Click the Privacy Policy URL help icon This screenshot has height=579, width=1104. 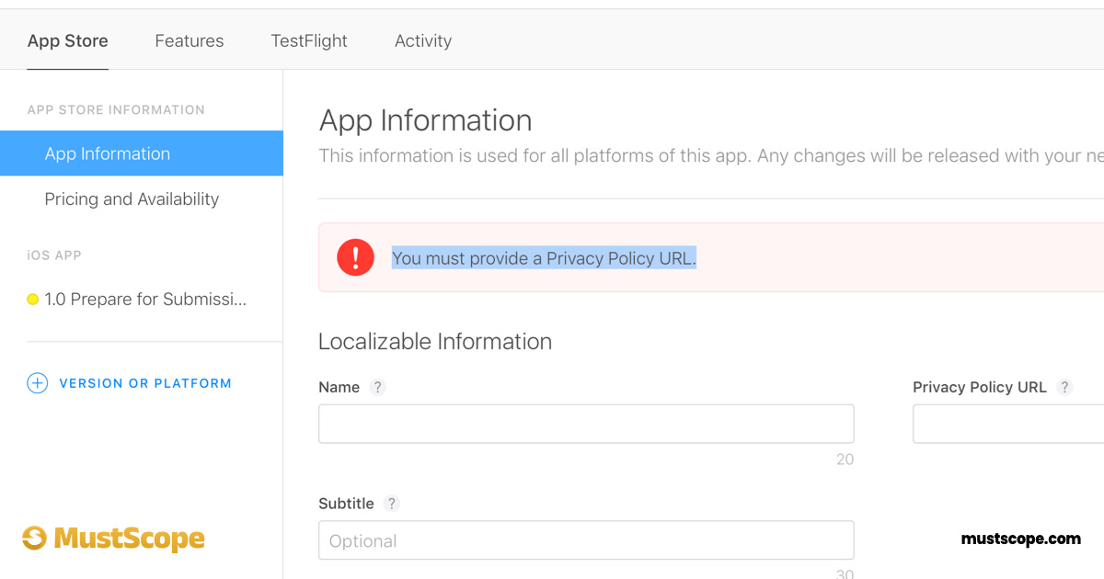pyautogui.click(x=1064, y=387)
